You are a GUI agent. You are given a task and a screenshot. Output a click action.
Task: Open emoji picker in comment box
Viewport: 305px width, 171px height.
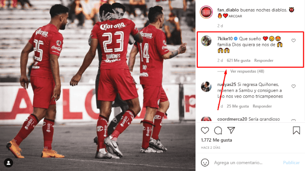(205, 162)
